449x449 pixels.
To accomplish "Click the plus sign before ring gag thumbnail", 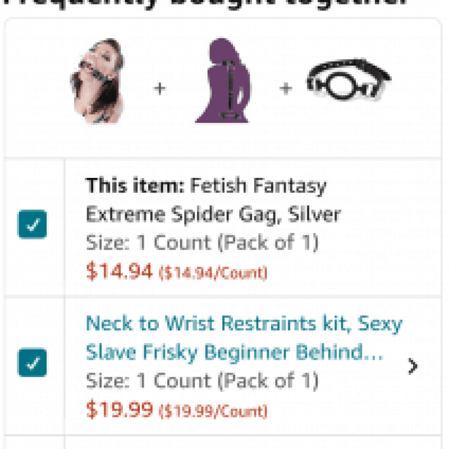I will point(286,88).
